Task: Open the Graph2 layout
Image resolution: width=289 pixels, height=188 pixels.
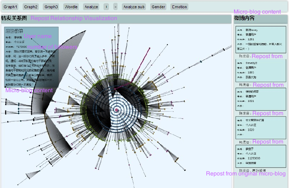Action: (x=31, y=7)
